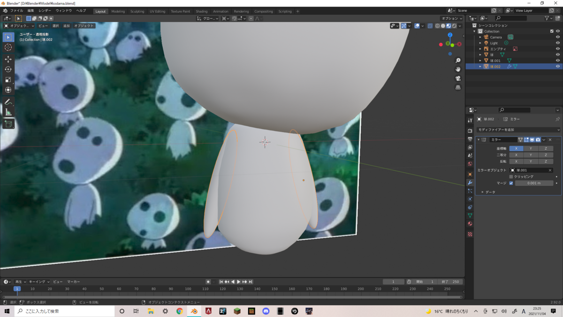
Task: Open the Texture properties checker tab
Action: (470, 234)
